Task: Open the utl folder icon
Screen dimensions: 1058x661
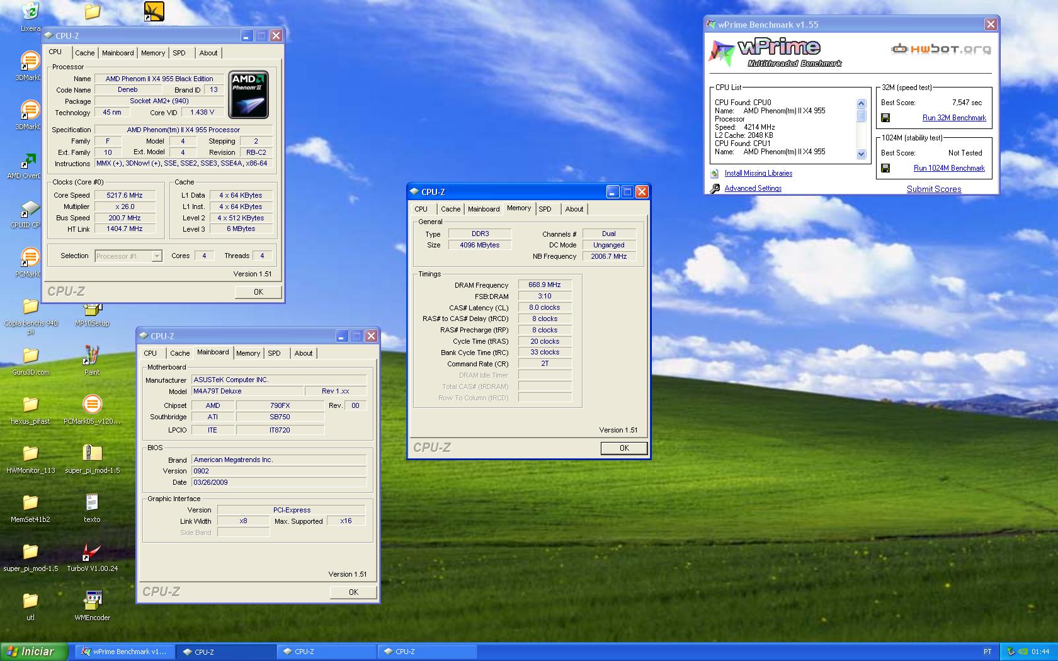Action: (30, 601)
